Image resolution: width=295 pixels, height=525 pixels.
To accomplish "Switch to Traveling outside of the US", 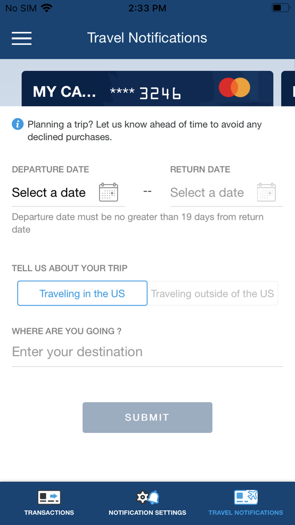I will [x=213, y=293].
